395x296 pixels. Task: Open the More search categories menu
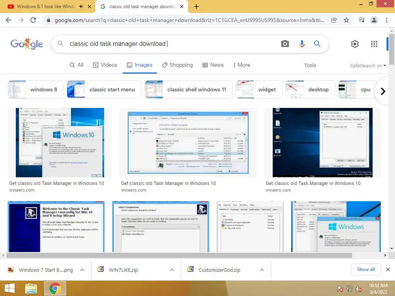pos(241,65)
